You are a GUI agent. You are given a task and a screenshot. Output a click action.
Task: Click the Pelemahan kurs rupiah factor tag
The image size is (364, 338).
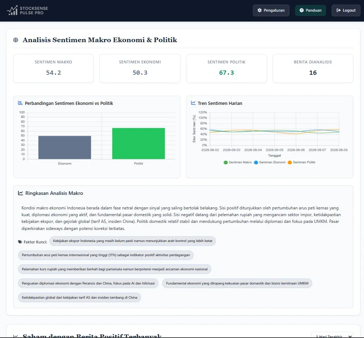point(115,269)
